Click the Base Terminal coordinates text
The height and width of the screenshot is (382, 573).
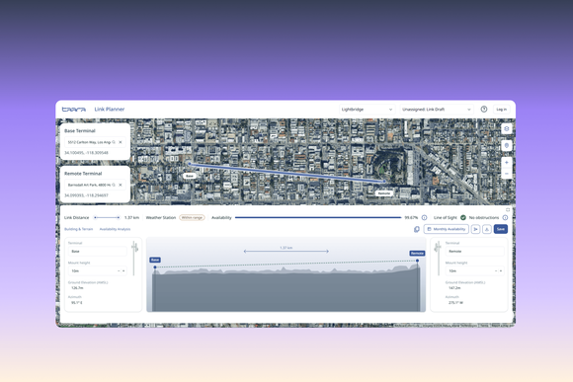(86, 153)
